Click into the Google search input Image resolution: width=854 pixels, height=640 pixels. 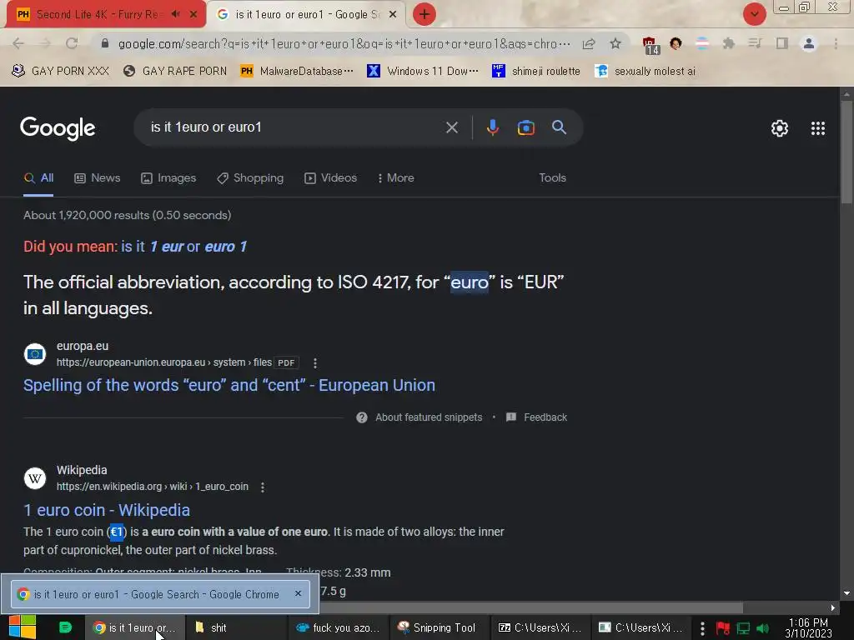[294, 127]
